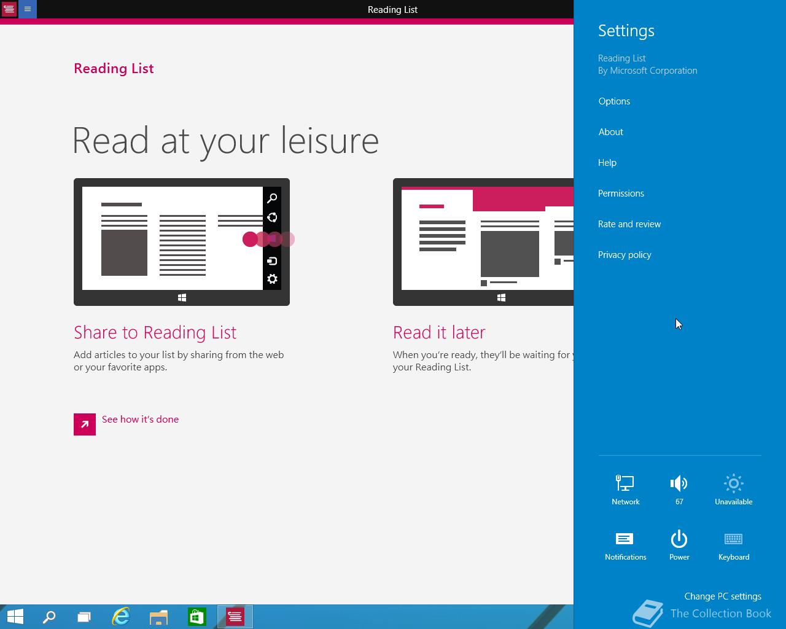Open Options in Settings pane
Screen dimensions: 786x629
coord(614,101)
